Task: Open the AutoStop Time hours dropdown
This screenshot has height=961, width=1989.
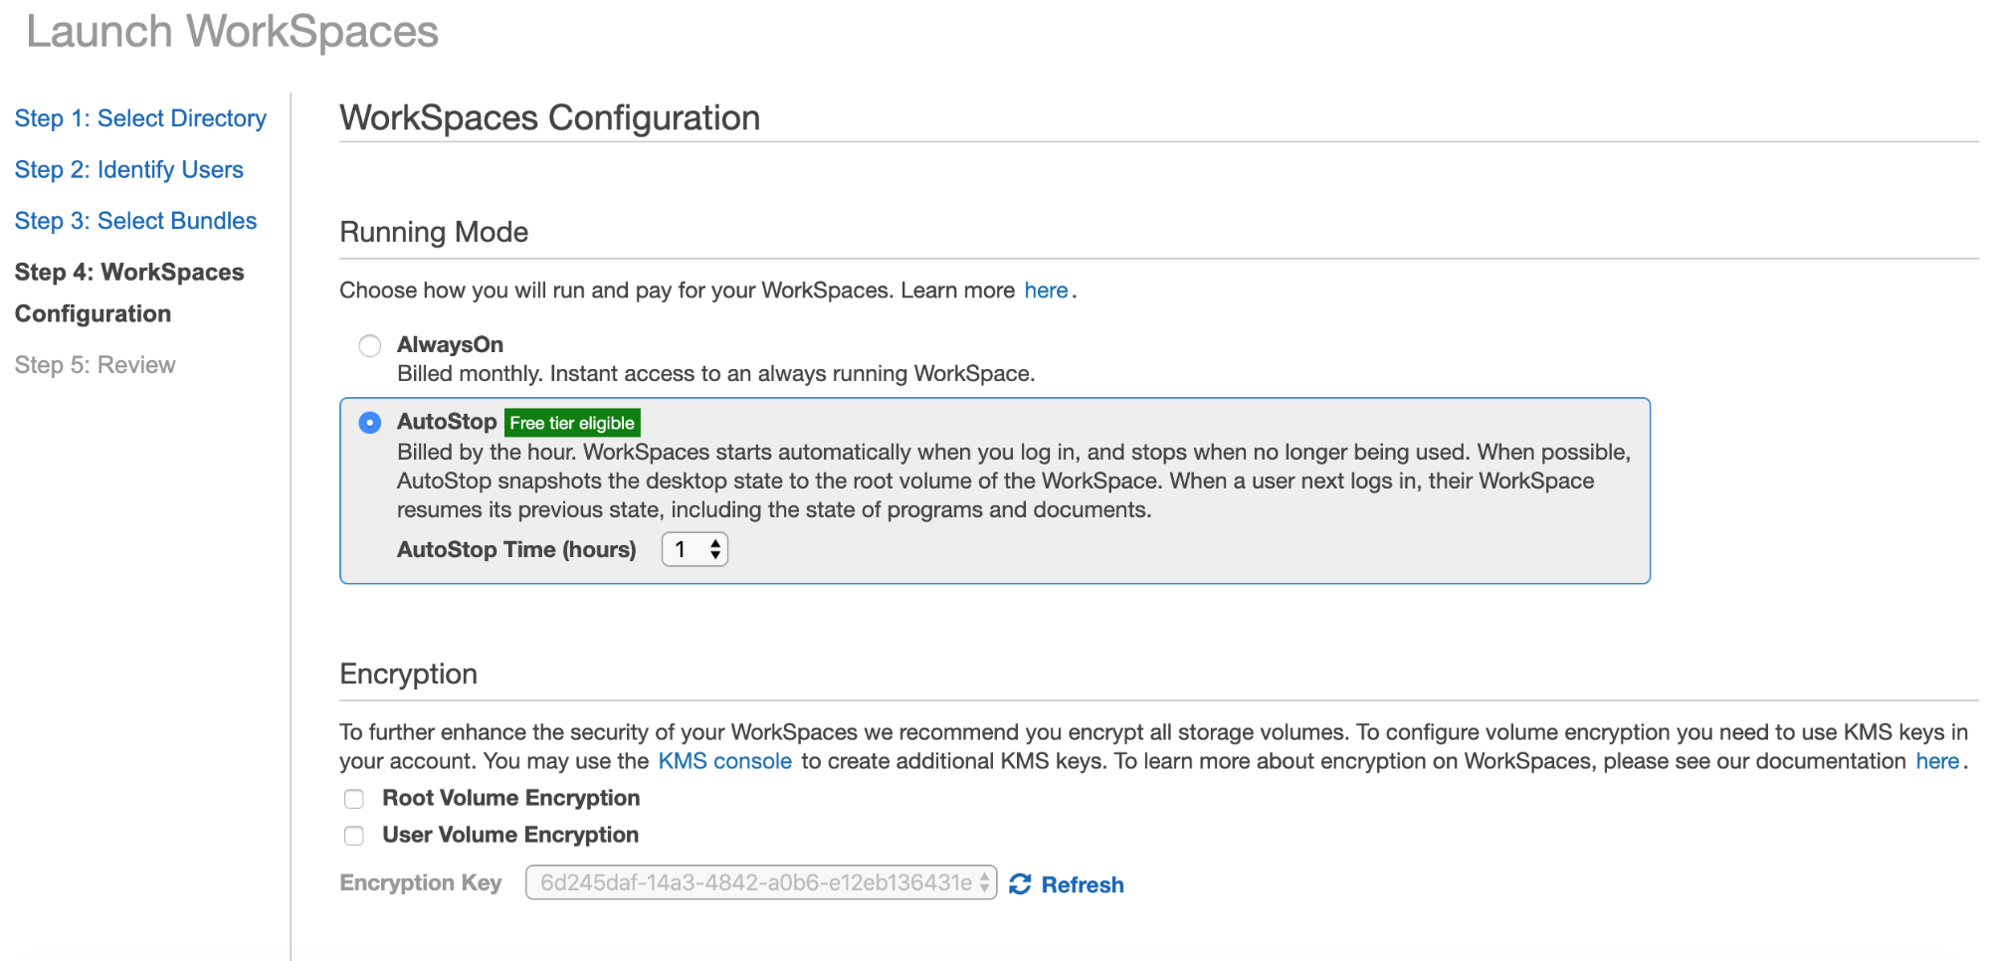Action: coord(695,549)
